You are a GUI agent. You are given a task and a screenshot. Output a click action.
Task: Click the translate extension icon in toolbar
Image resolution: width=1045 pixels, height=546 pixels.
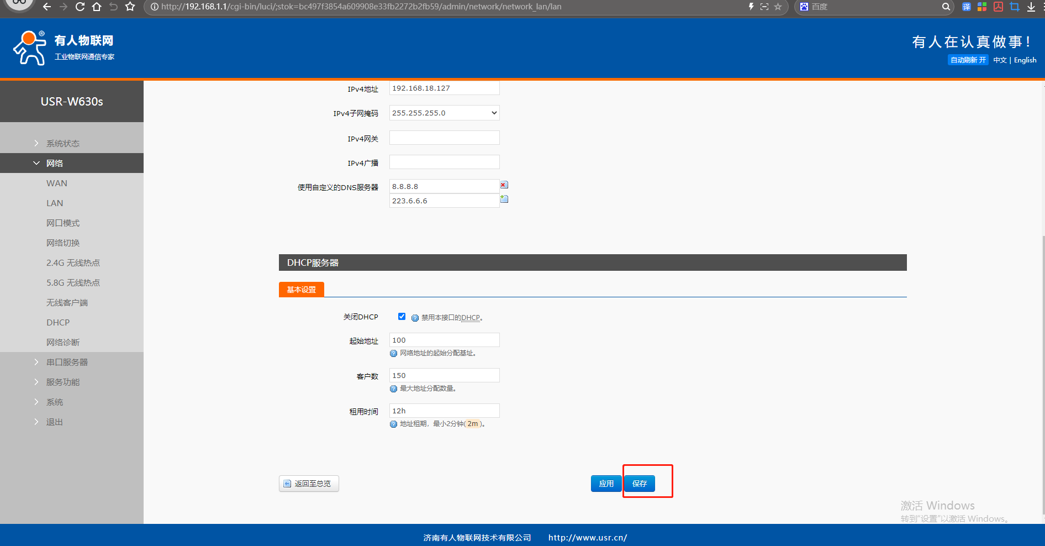(966, 7)
